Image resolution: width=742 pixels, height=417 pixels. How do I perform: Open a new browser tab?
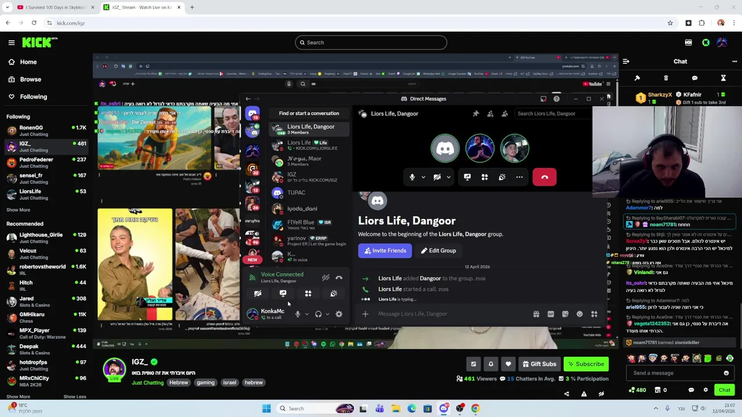192,8
